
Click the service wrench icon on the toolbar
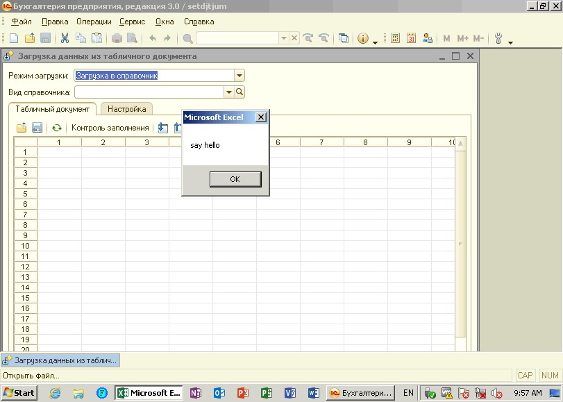pos(499,39)
